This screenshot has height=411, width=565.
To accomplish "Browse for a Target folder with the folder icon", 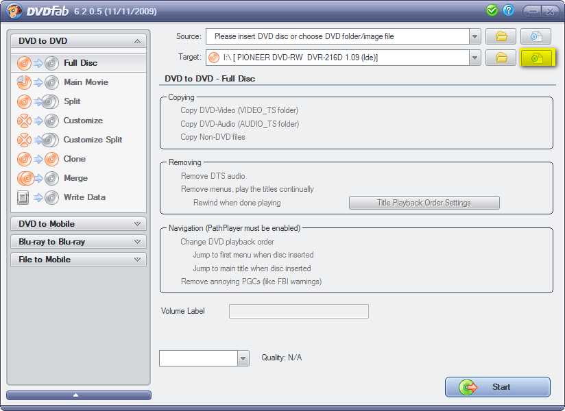I will [501, 58].
